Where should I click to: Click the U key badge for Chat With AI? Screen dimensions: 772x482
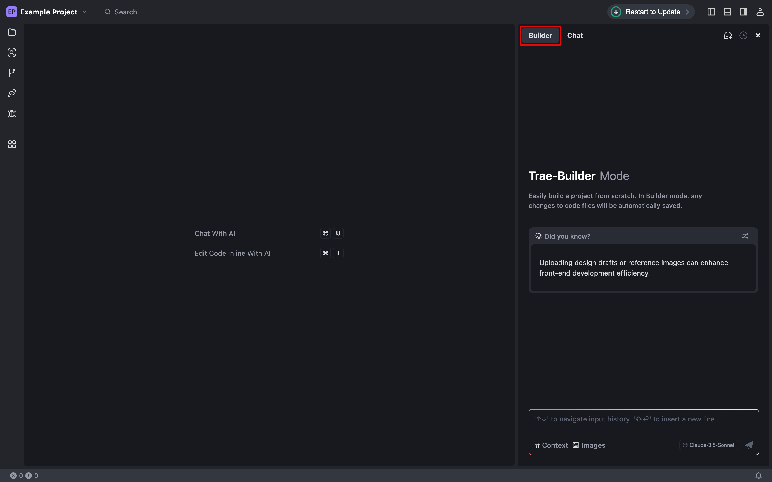[338, 233]
